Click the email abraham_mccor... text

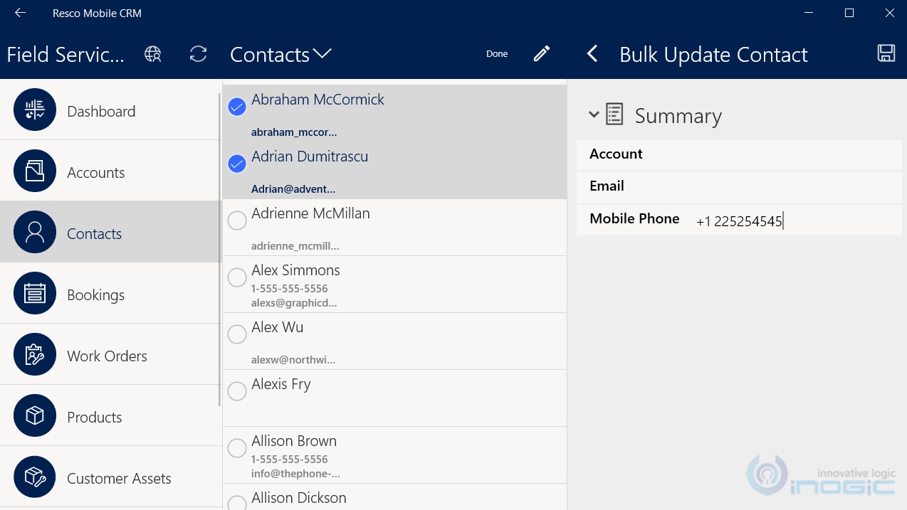click(x=294, y=132)
